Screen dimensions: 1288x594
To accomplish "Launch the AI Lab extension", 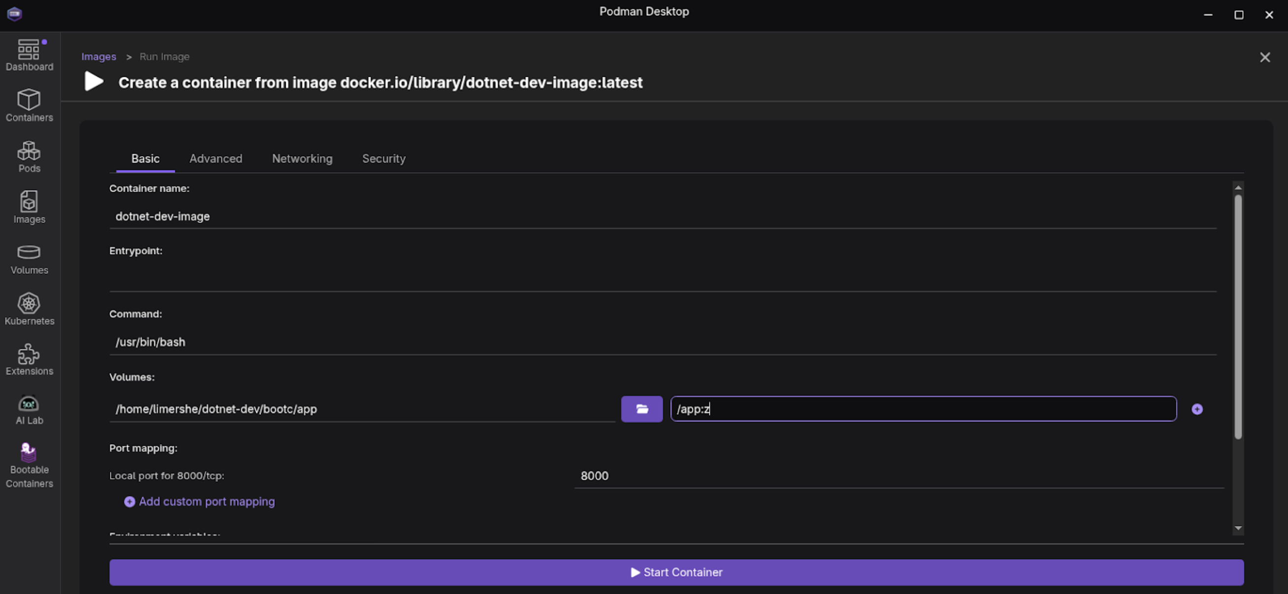I will coord(29,410).
